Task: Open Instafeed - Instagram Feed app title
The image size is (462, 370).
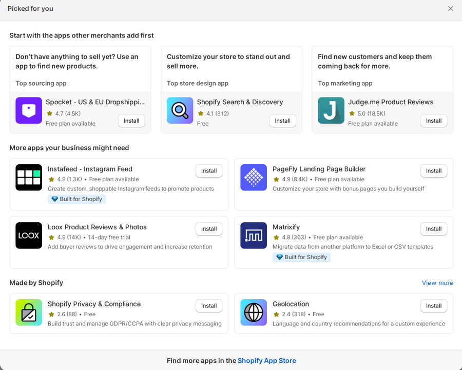Action: [90, 169]
